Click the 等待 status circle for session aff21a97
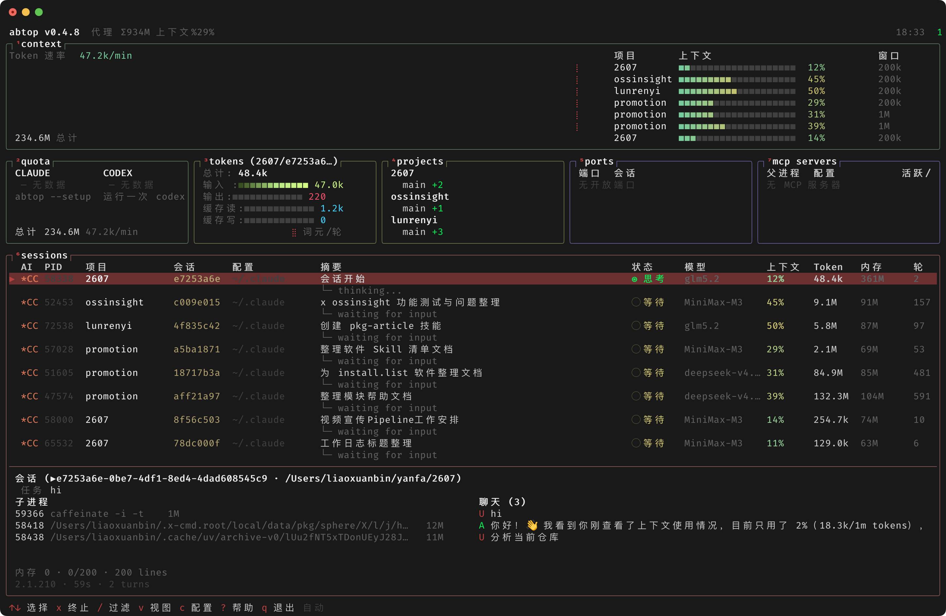The image size is (946, 616). point(635,396)
